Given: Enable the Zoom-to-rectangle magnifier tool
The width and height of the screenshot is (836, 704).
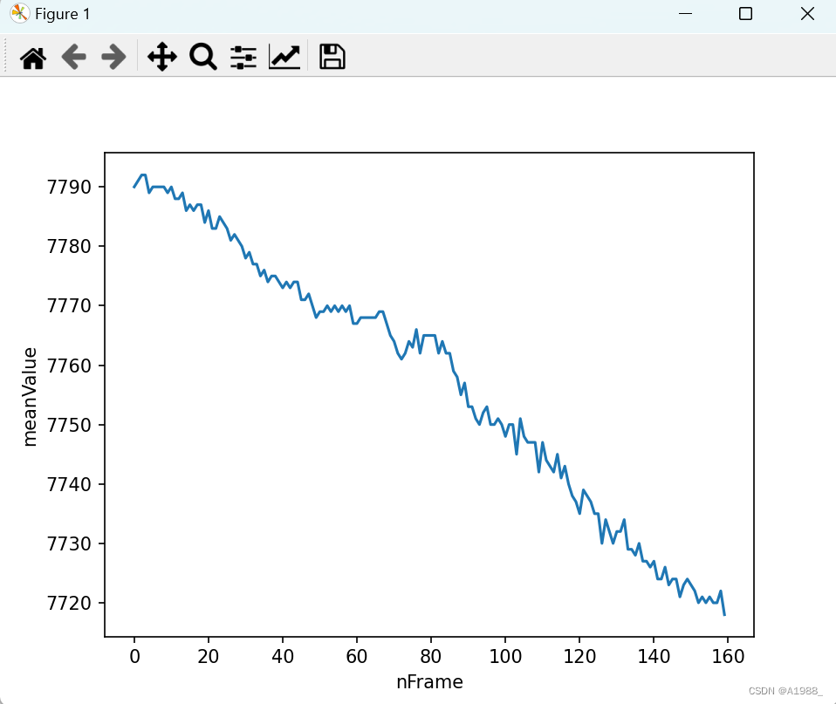Looking at the screenshot, I should coord(202,56).
